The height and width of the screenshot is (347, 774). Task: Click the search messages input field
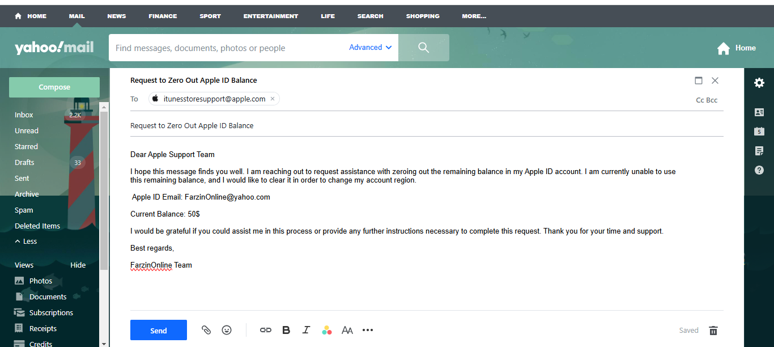pyautogui.click(x=227, y=48)
